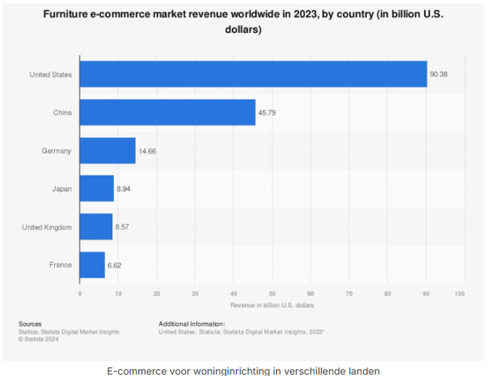The width and height of the screenshot is (491, 376).
Task: Click the 50 tick on the x-axis
Action: coord(271,293)
